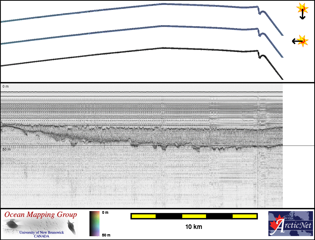Click the left ray-shaped seafloor image in logo
This screenshot has height=240, width=315.
pos(11,224)
